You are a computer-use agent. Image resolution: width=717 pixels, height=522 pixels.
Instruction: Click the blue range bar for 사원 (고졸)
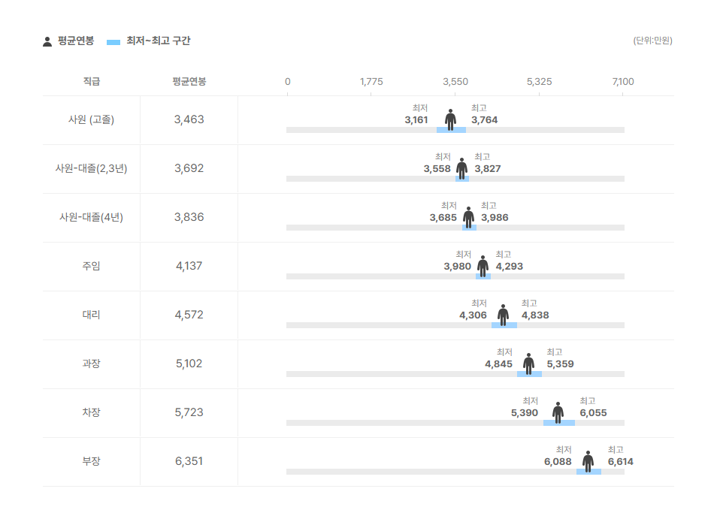point(452,130)
